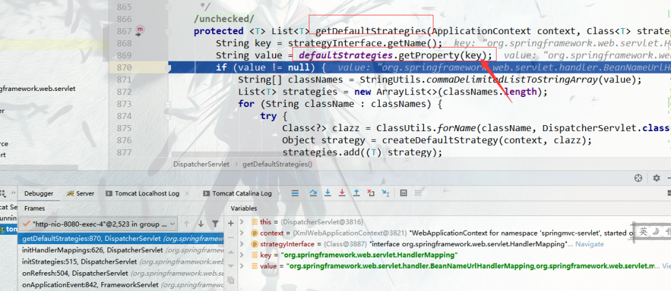This screenshot has width=671, height=291.
Task: Click the /unchecked/ comment on line 866
Action: point(224,19)
